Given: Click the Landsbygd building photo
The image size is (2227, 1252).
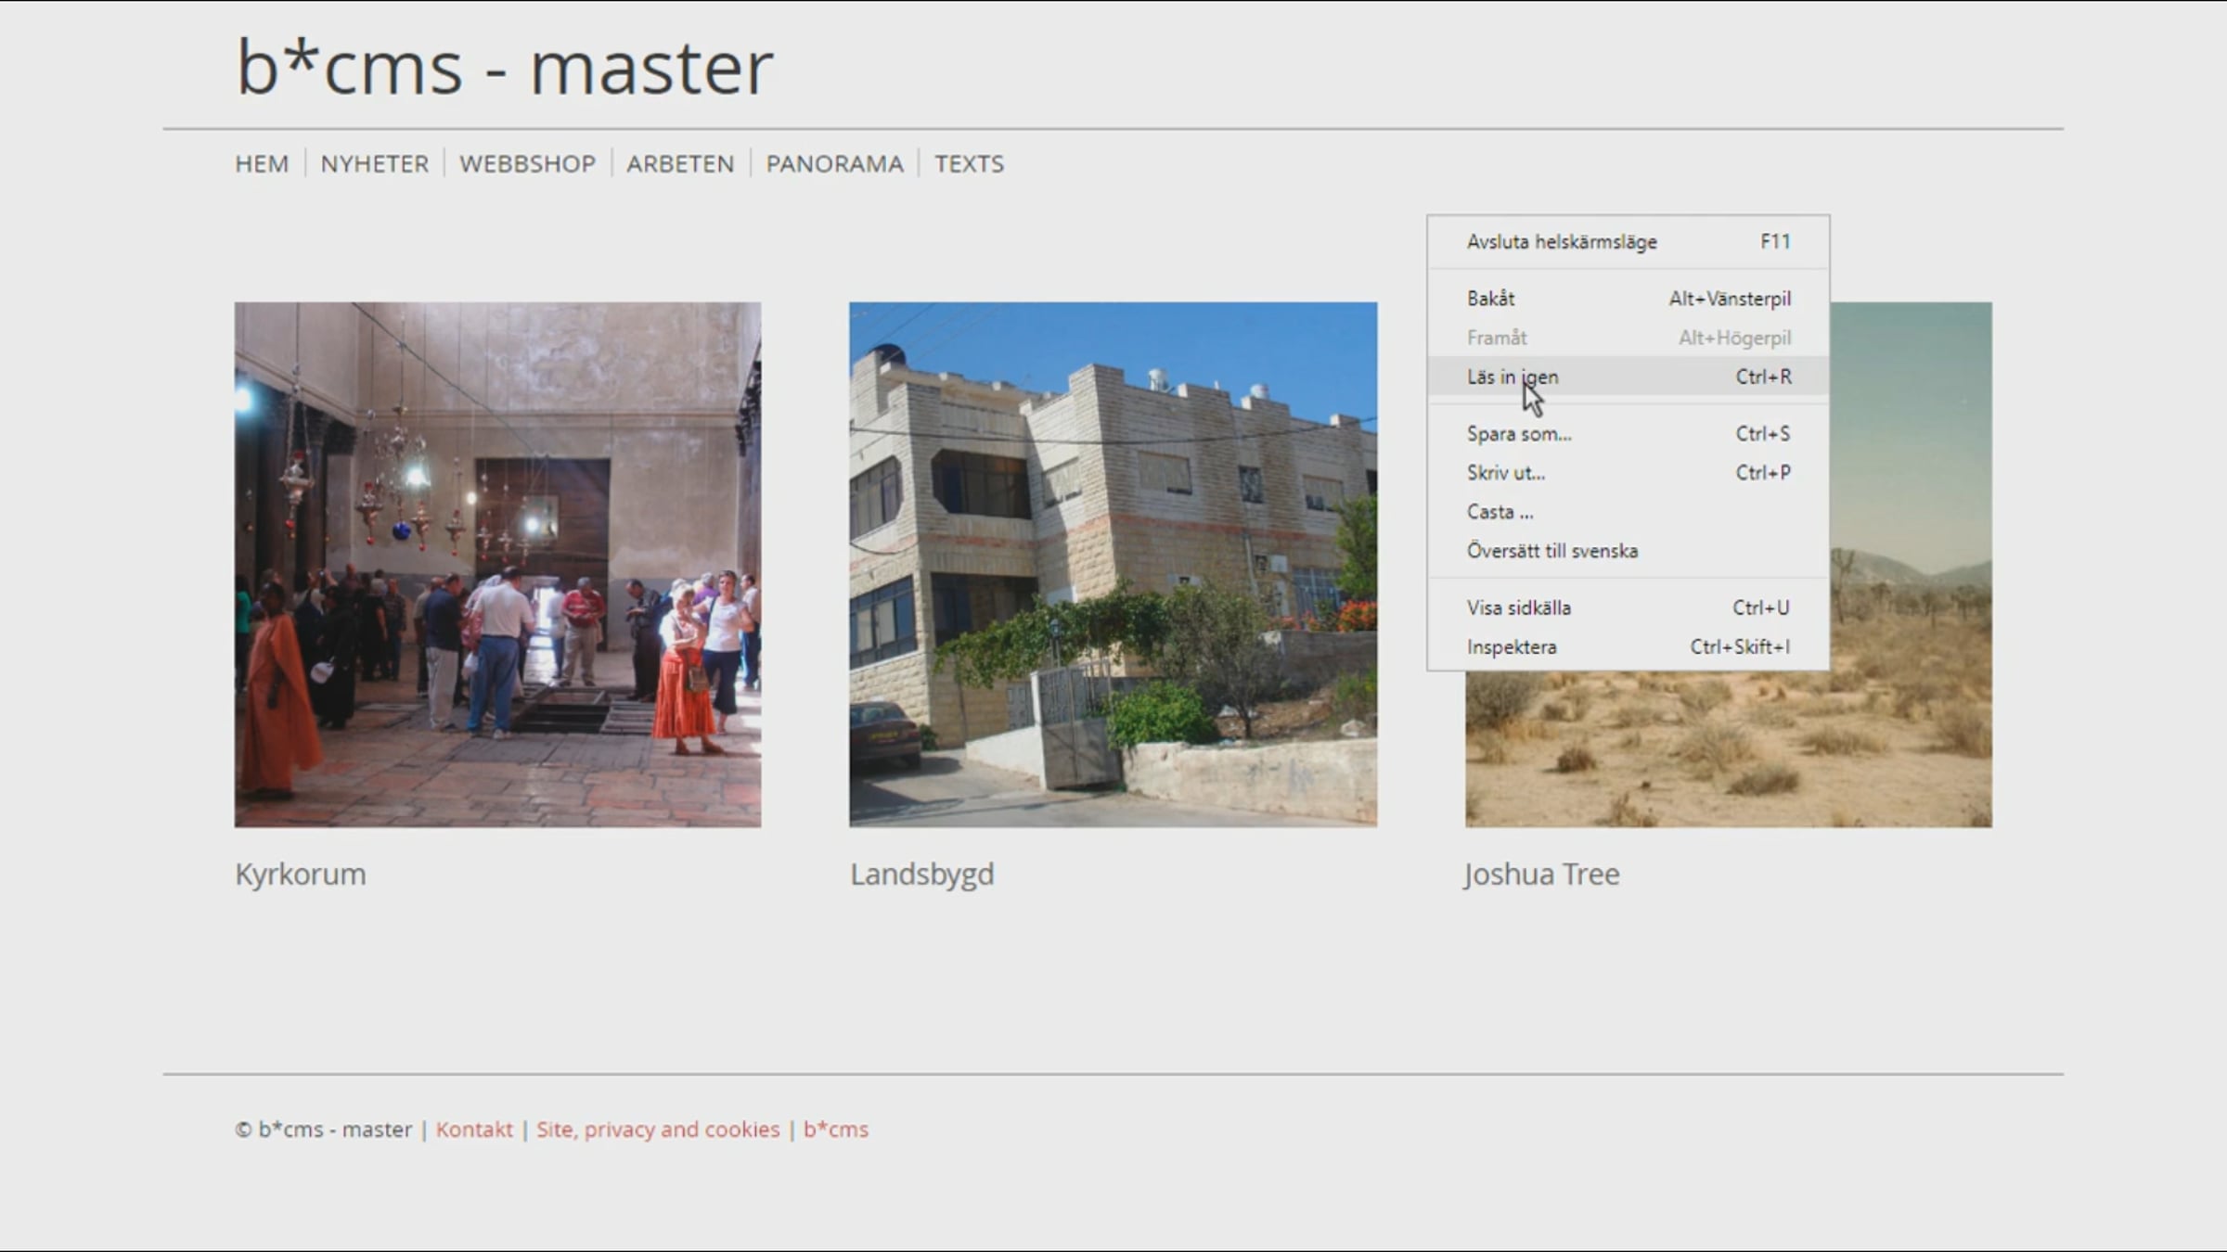Looking at the screenshot, I should pyautogui.click(x=1113, y=564).
